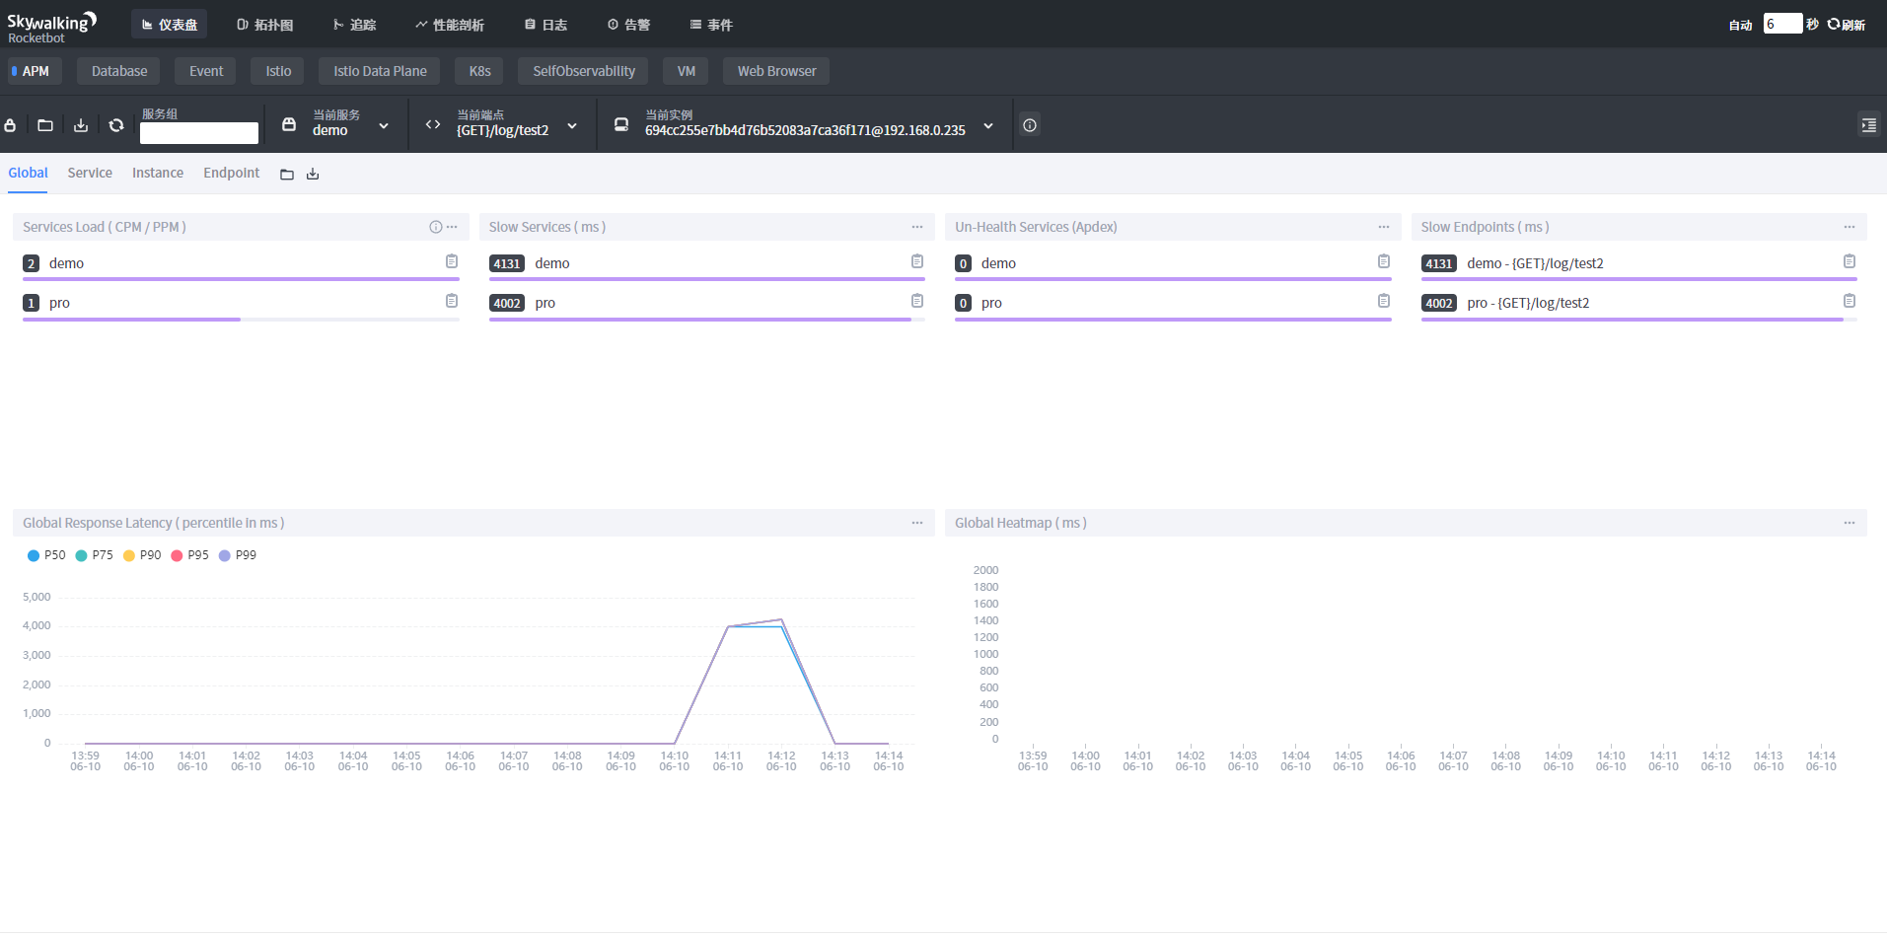Open the current service dropdown (demo)
This screenshot has height=937, width=1887.
point(336,124)
